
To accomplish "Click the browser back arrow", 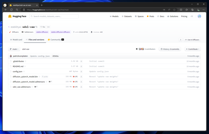I will pos(6,9).
